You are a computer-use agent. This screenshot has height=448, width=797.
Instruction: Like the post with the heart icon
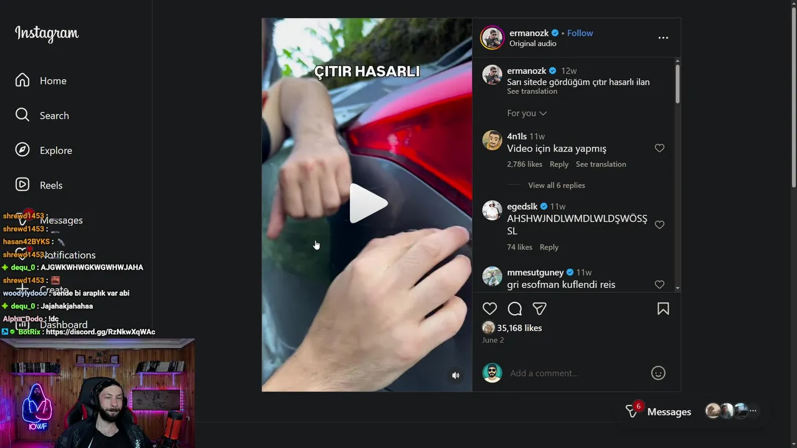pos(490,309)
